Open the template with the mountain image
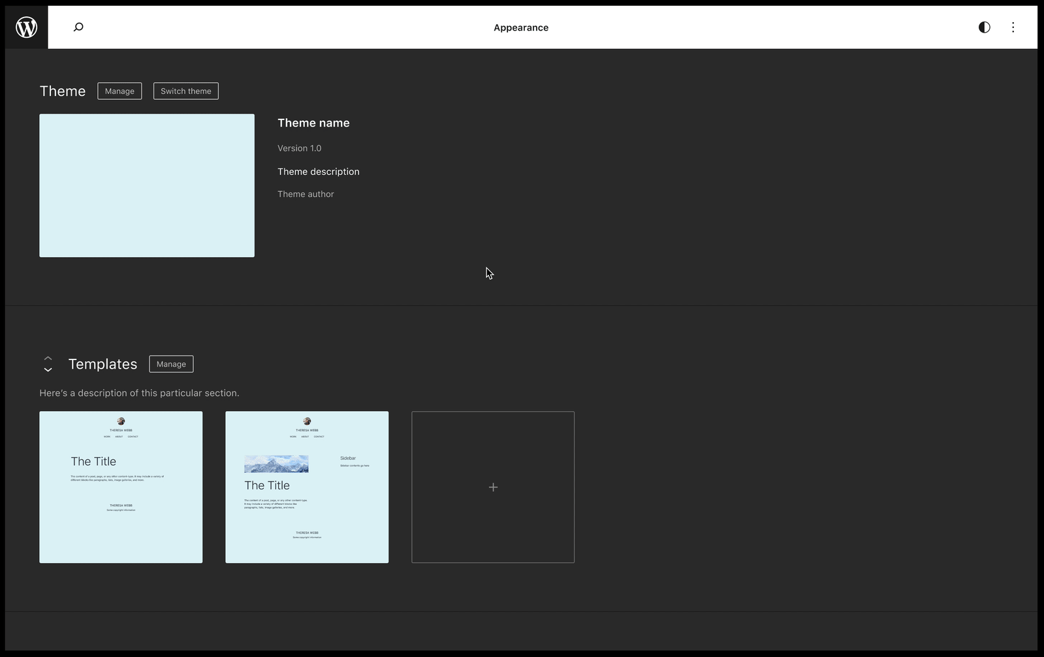The width and height of the screenshot is (1044, 657). pos(307,487)
